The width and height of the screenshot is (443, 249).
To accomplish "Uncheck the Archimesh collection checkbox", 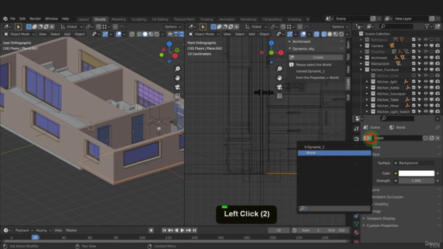I will [x=414, y=57].
